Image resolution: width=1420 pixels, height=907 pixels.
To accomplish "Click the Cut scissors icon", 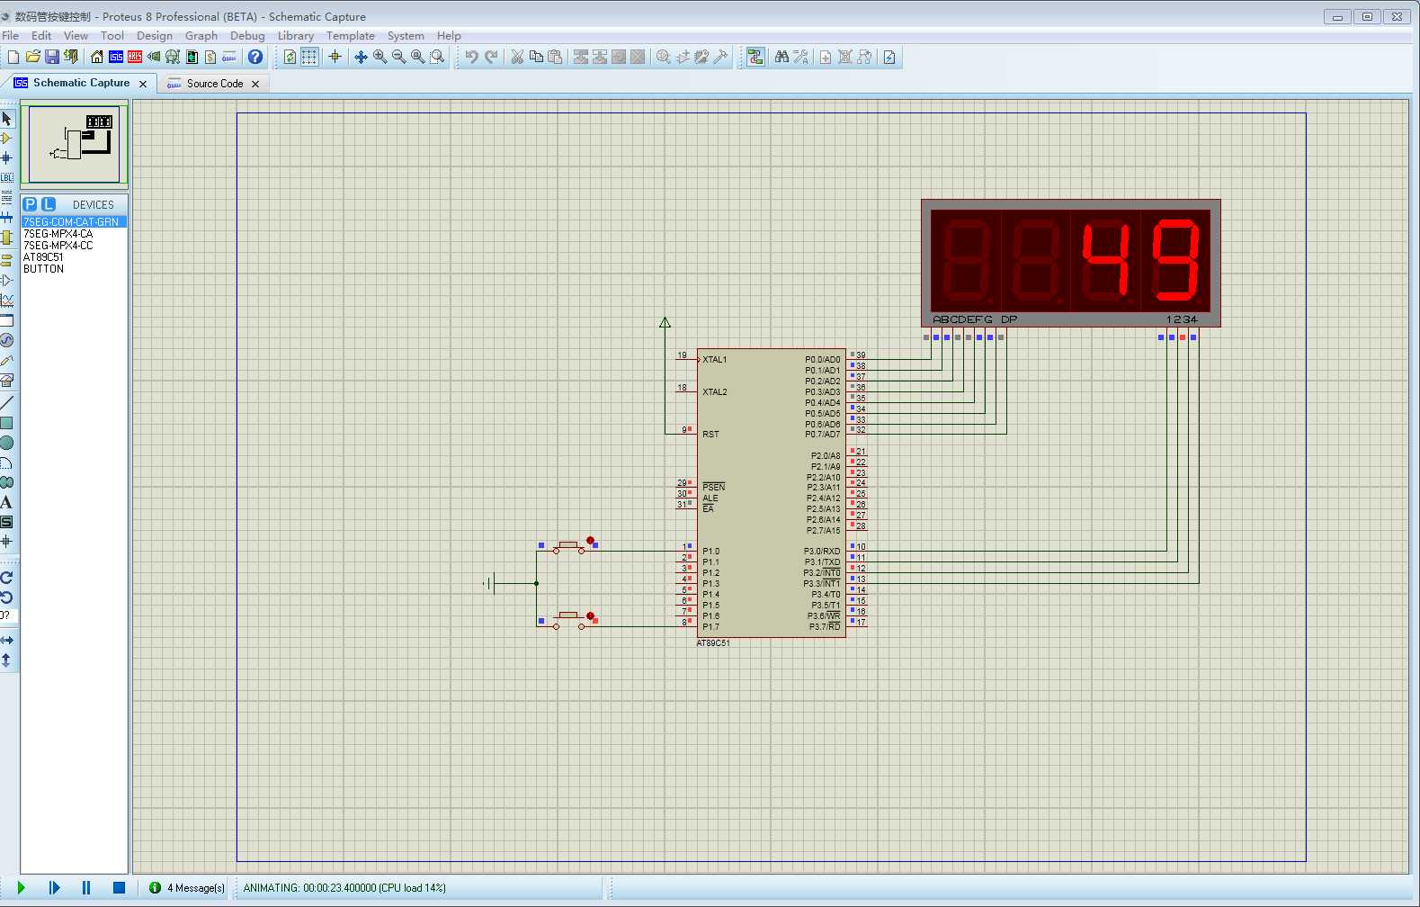I will click(517, 57).
